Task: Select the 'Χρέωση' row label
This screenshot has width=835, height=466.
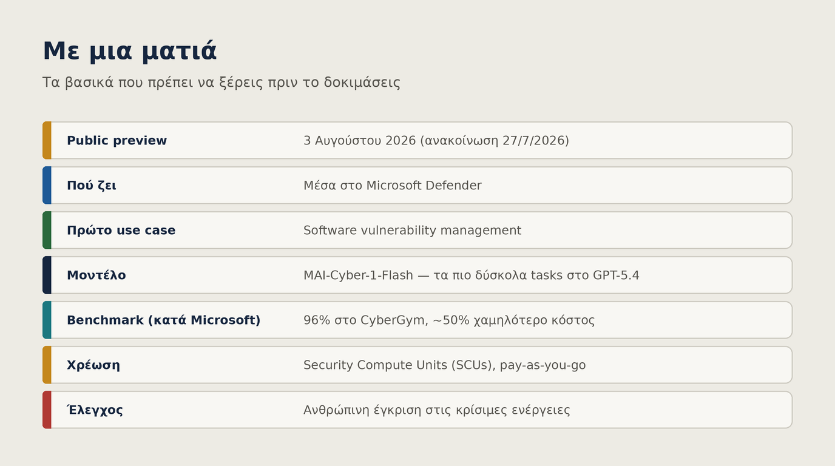Action: pos(93,365)
